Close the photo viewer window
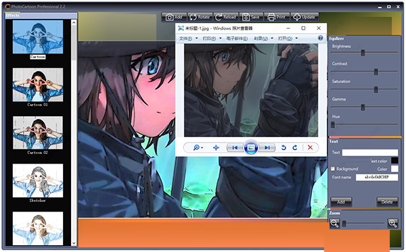The height and width of the screenshot is (252, 406). point(319,28)
